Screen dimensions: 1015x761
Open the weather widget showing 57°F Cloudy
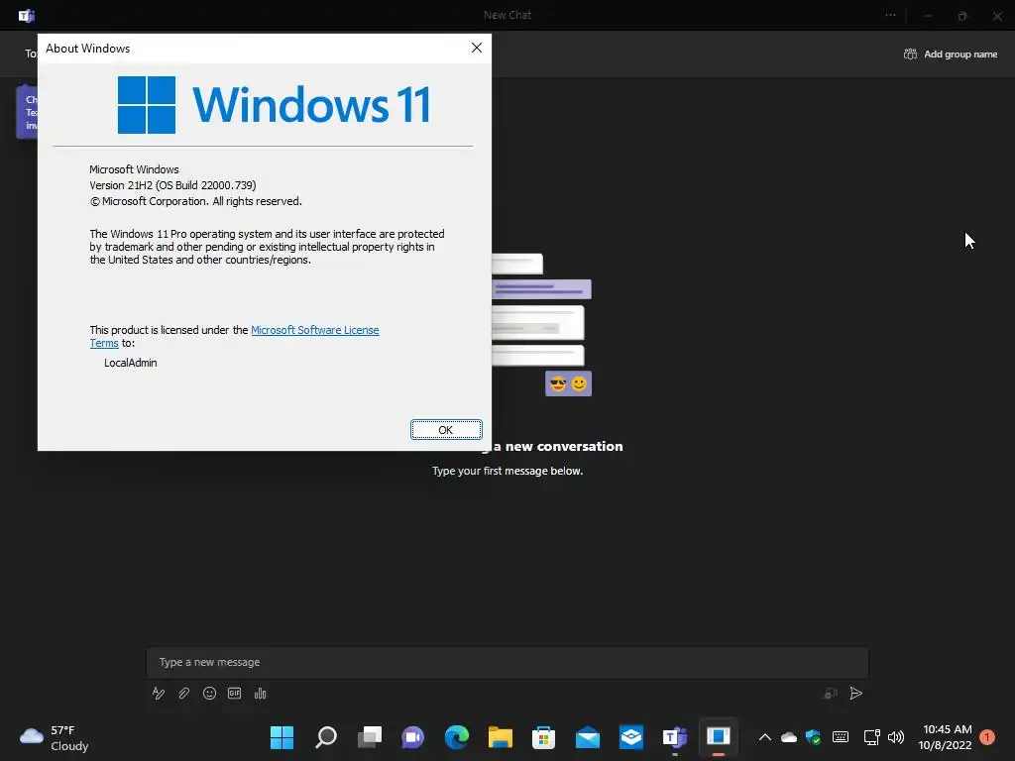tap(55, 737)
